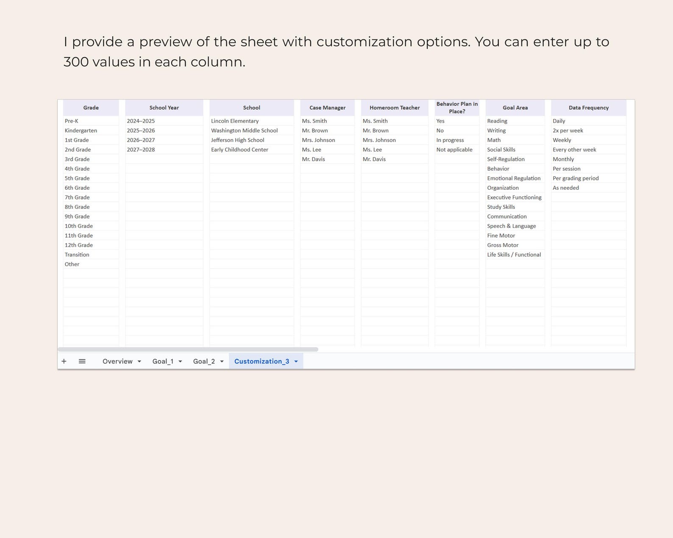This screenshot has width=673, height=538.
Task: Select the Grade column header
Action: (91, 108)
